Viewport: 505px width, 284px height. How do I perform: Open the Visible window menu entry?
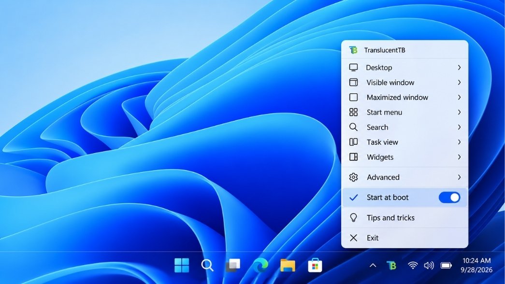click(x=404, y=83)
